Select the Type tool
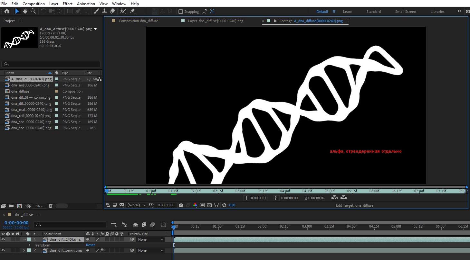The image size is (470, 260). (x=86, y=11)
